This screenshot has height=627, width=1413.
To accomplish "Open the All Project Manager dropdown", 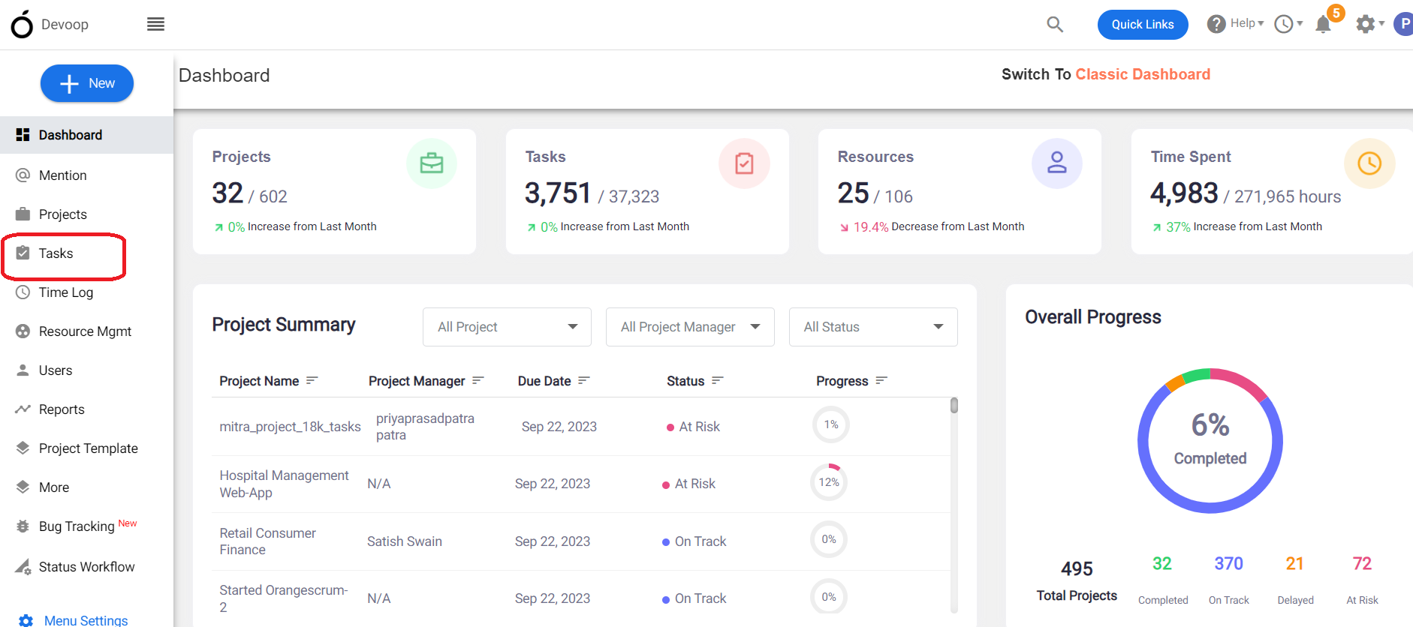I will pyautogui.click(x=690, y=327).
